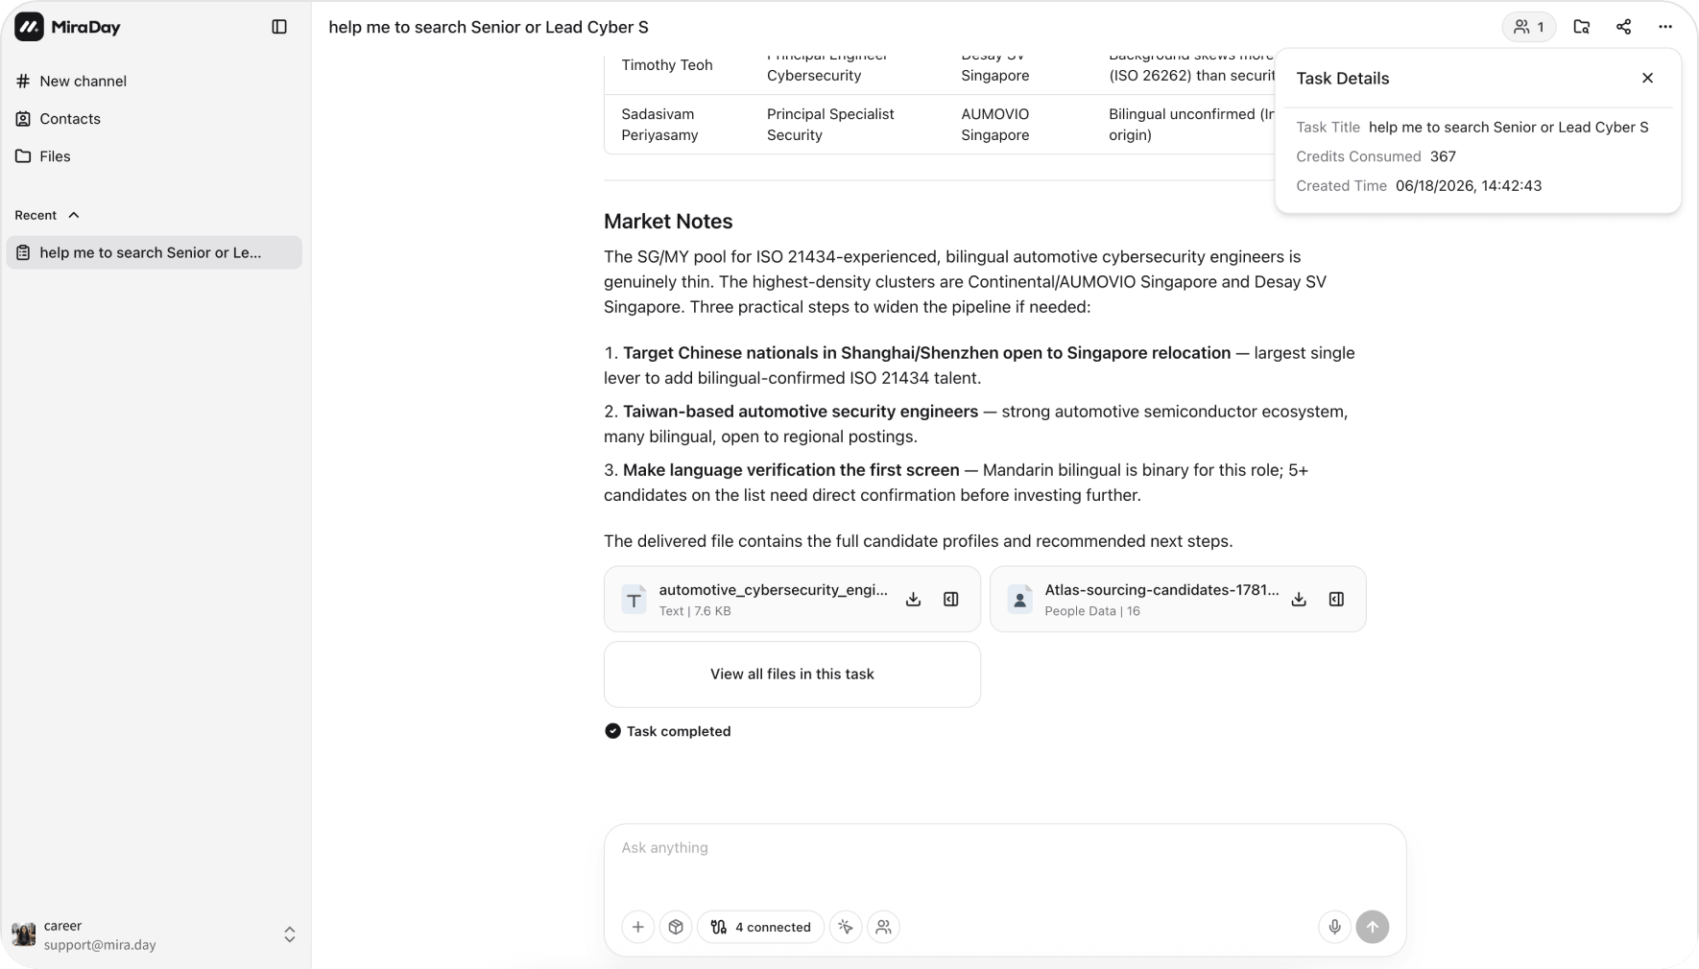Click the send arrow button

pyautogui.click(x=1373, y=927)
